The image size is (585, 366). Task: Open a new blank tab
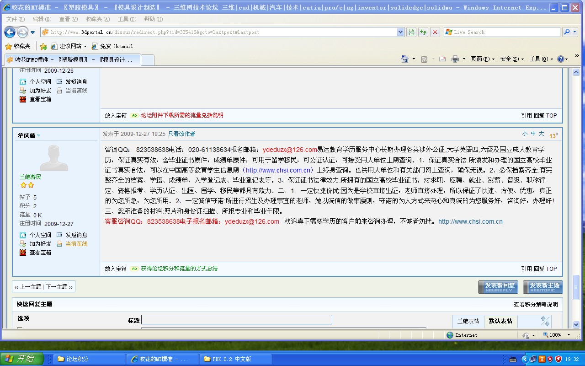pyautogui.click(x=147, y=60)
